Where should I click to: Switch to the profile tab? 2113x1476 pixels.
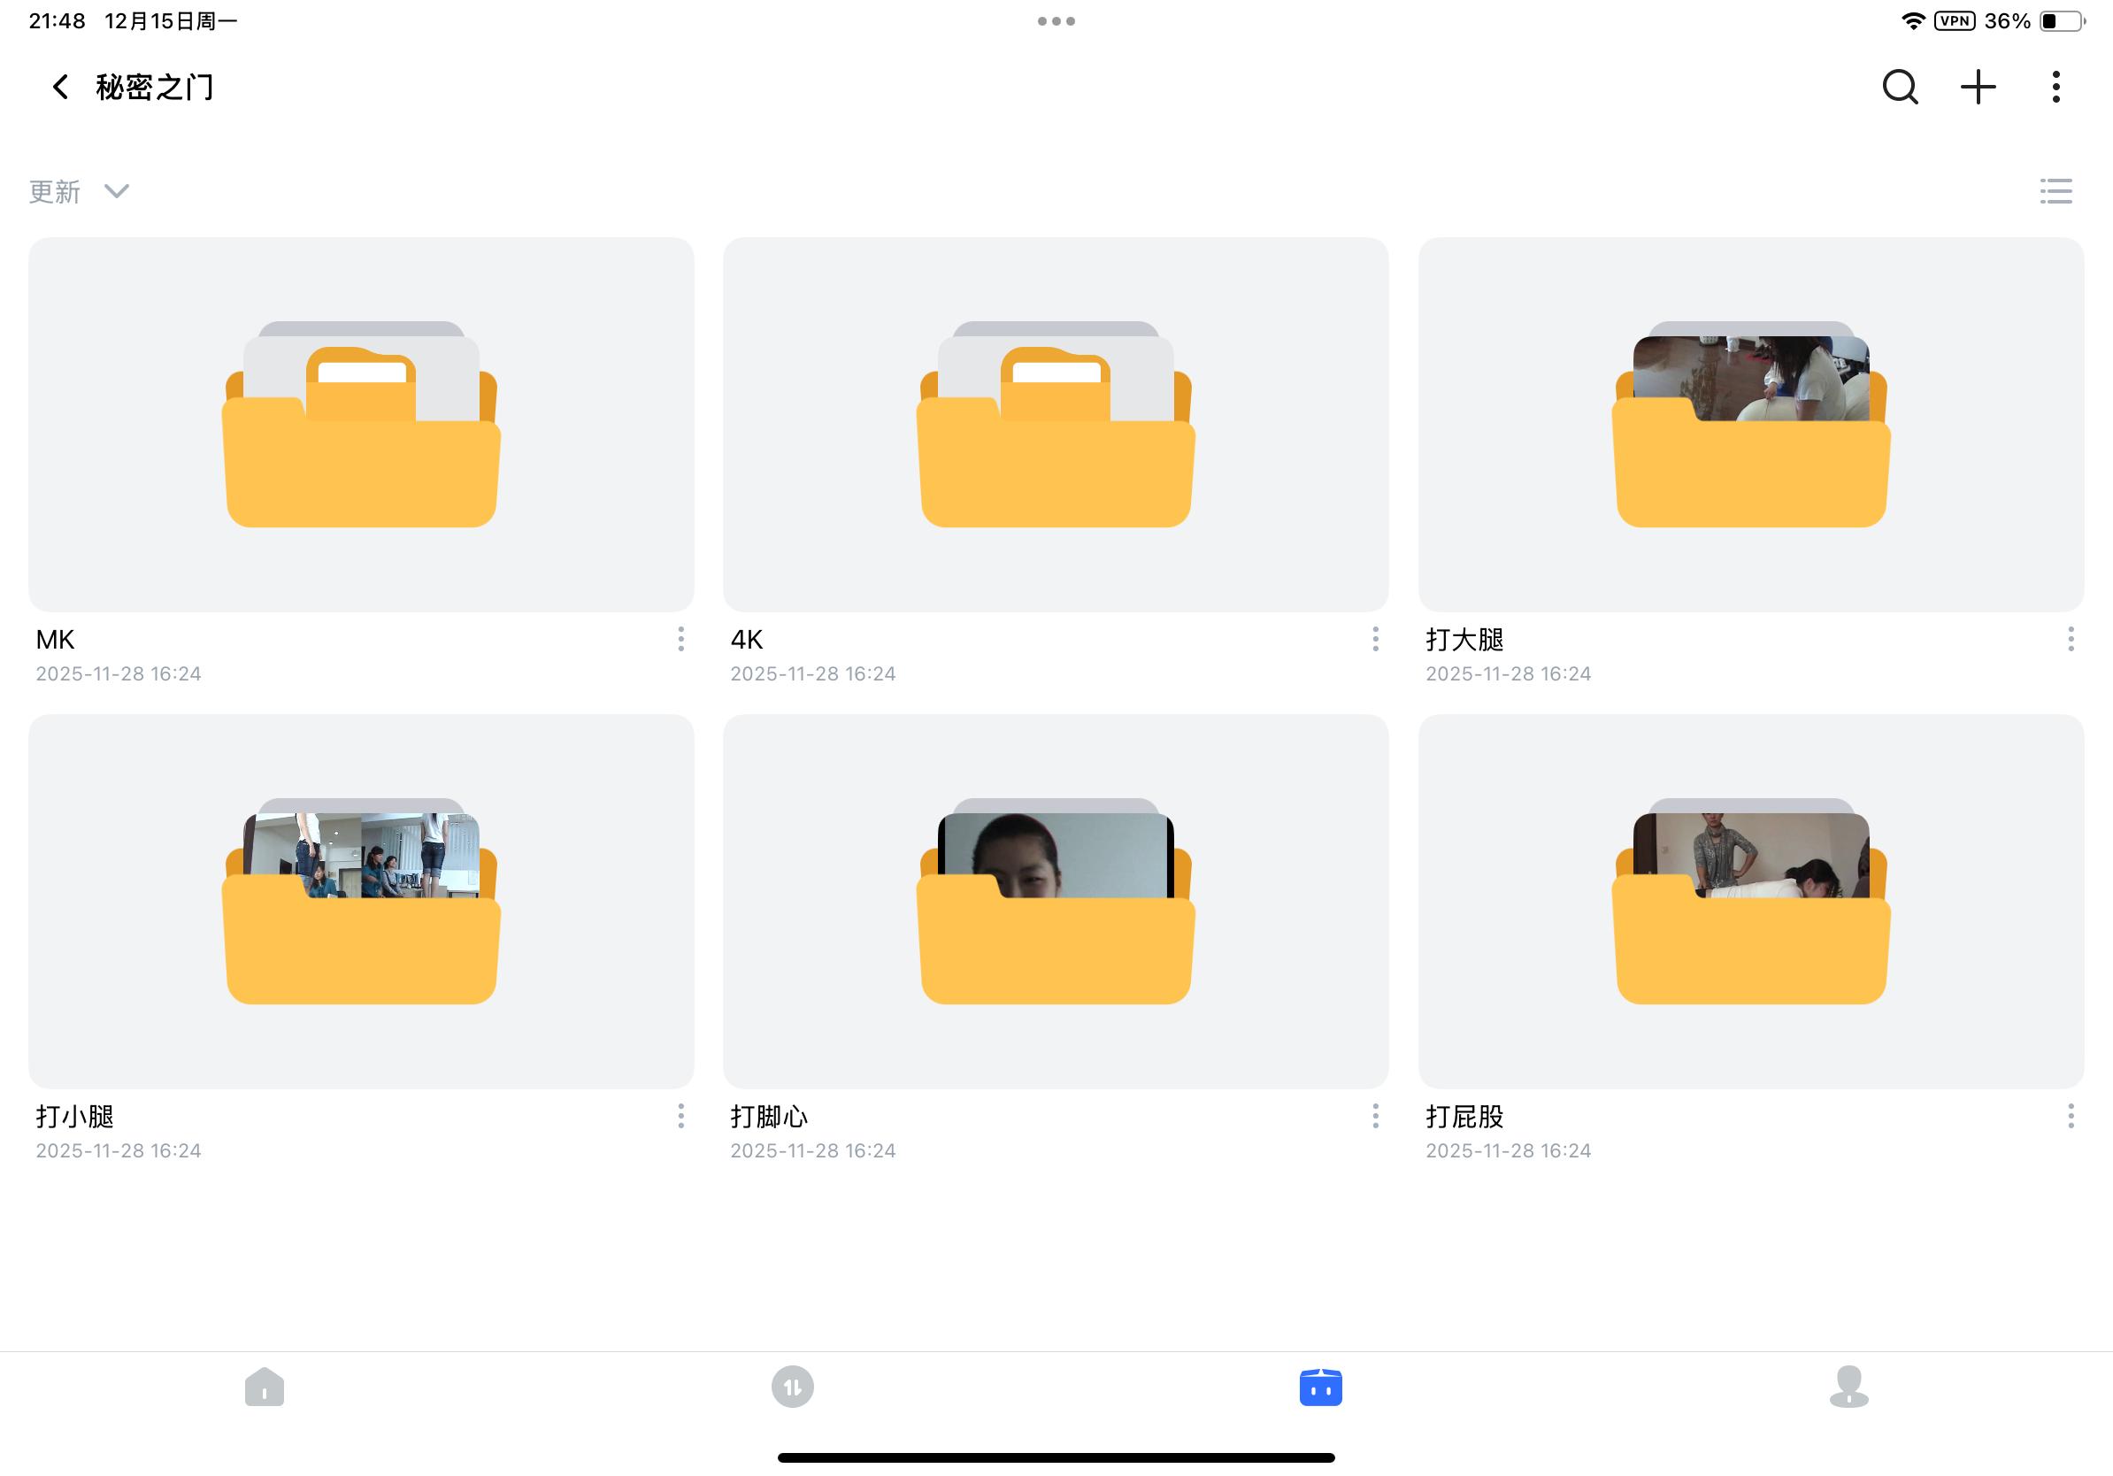coord(1849,1387)
